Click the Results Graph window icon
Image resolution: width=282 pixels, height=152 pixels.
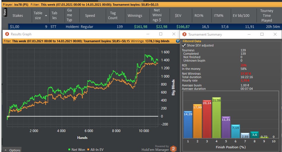pos(7,34)
